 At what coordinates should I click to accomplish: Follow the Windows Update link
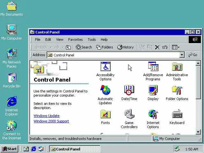click(x=47, y=116)
